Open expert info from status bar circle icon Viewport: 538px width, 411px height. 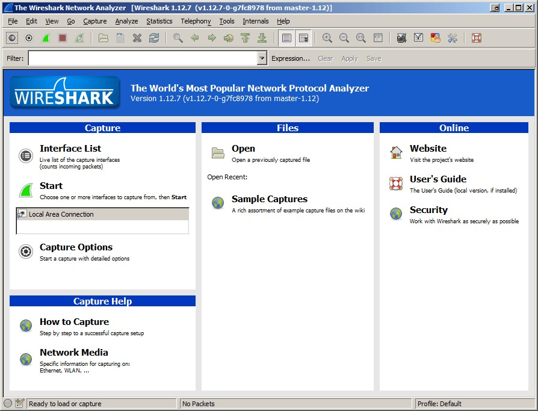click(8, 403)
